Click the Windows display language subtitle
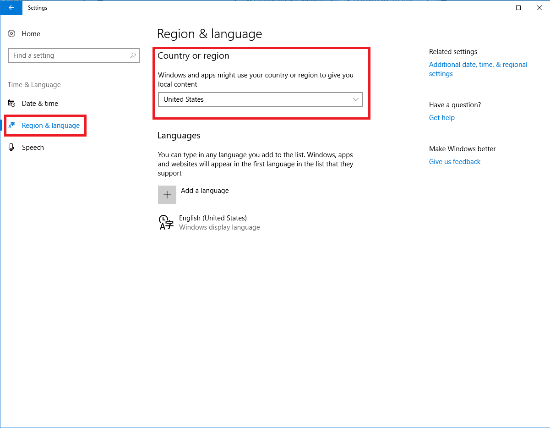The height and width of the screenshot is (428, 550). [219, 227]
